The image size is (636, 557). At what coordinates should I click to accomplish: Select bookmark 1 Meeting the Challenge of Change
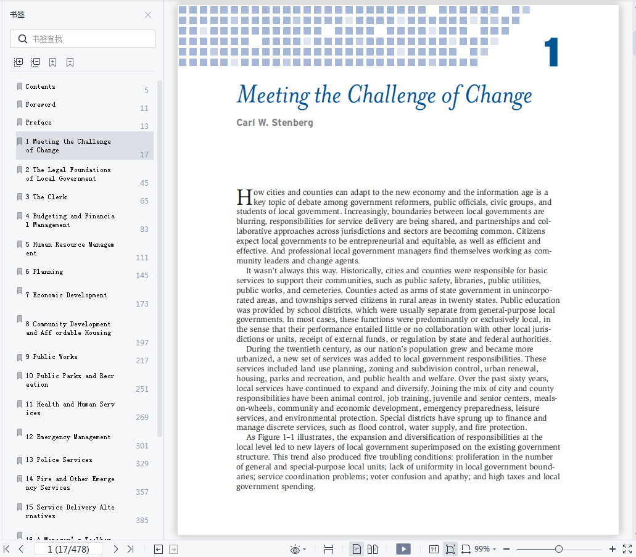[85, 146]
